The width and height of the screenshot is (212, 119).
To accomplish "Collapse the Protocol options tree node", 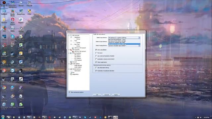I will pos(69,53).
